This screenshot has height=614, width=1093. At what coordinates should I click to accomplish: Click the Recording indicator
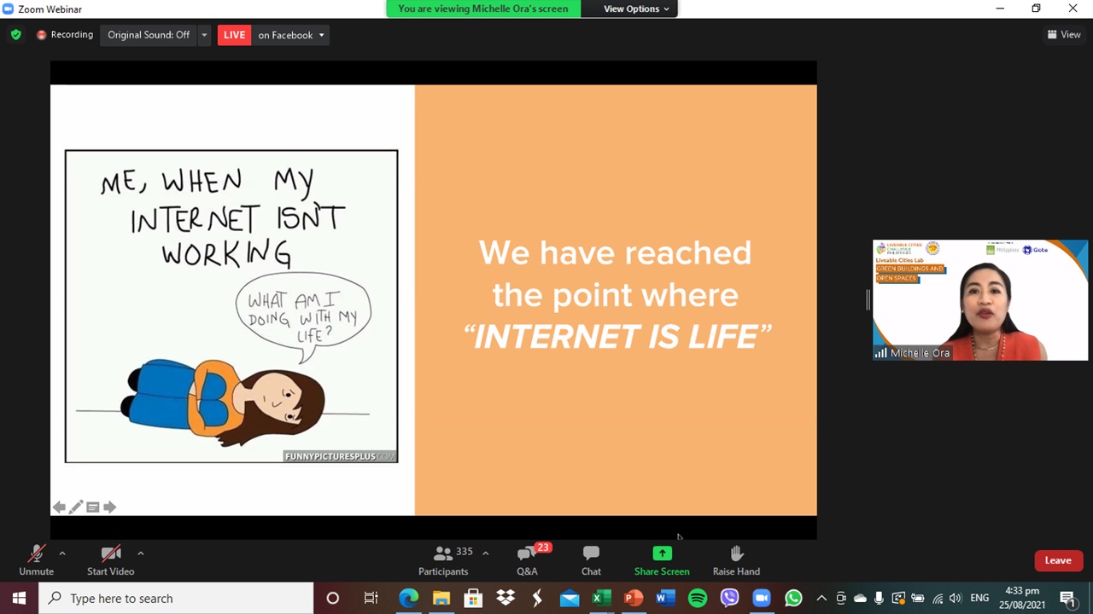65,35
